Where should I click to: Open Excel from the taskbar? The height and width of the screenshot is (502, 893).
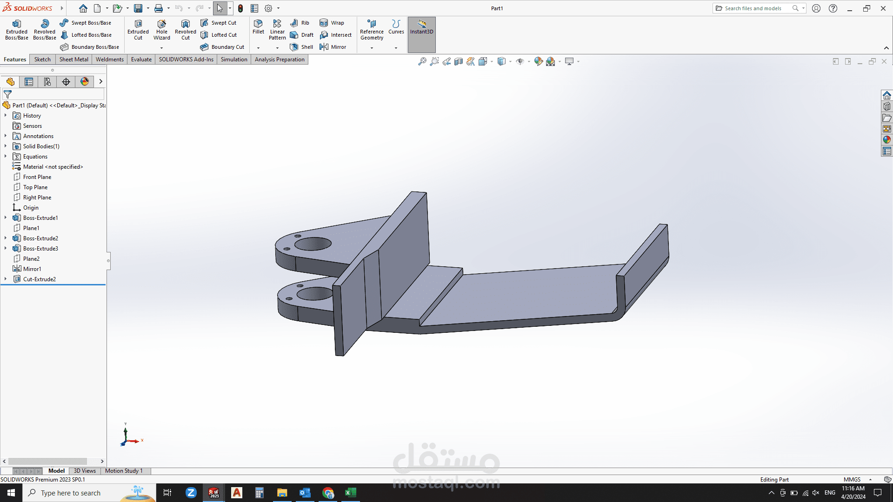point(351,493)
